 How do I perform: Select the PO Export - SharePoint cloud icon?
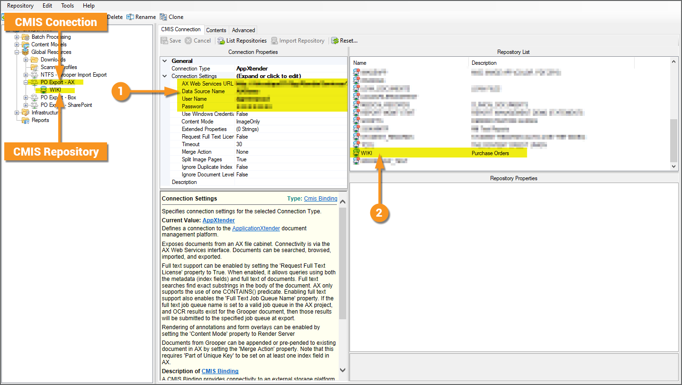tap(35, 105)
